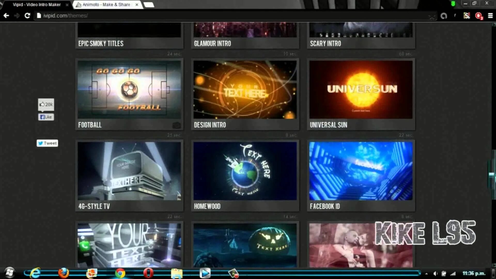Screen dimensions: 496x279
Task: Open the Chrome hamburger menu
Action: point(490,16)
